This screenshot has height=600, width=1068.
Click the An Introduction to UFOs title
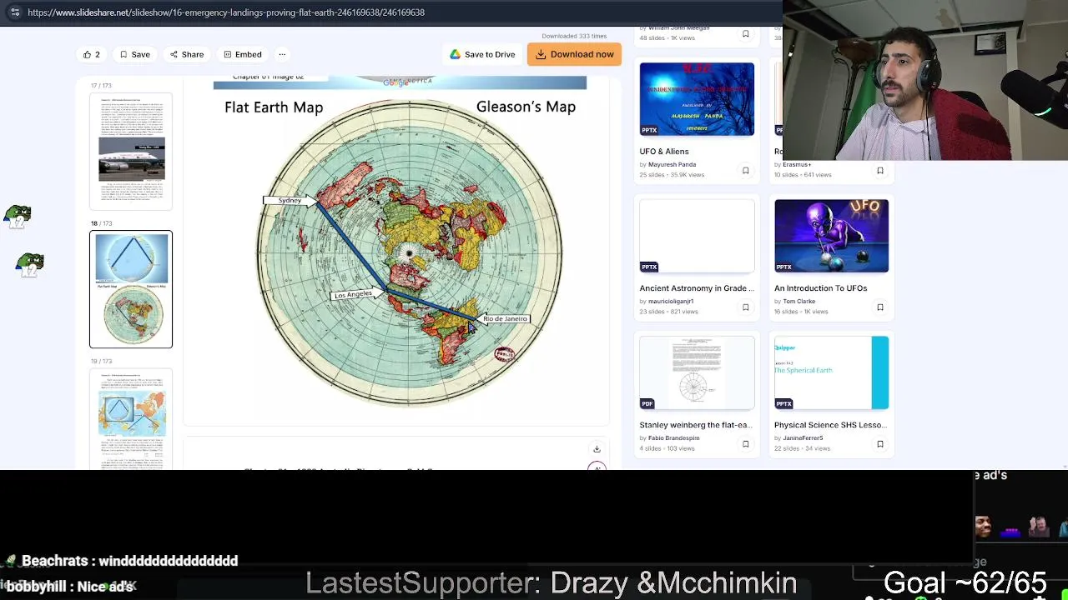pyautogui.click(x=820, y=288)
